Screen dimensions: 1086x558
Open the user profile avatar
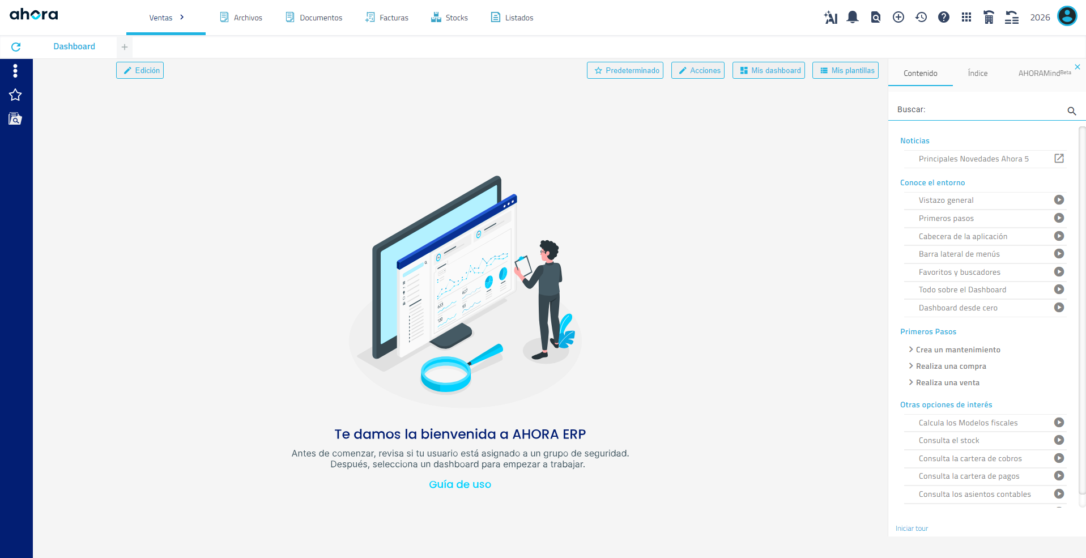pos(1067,16)
